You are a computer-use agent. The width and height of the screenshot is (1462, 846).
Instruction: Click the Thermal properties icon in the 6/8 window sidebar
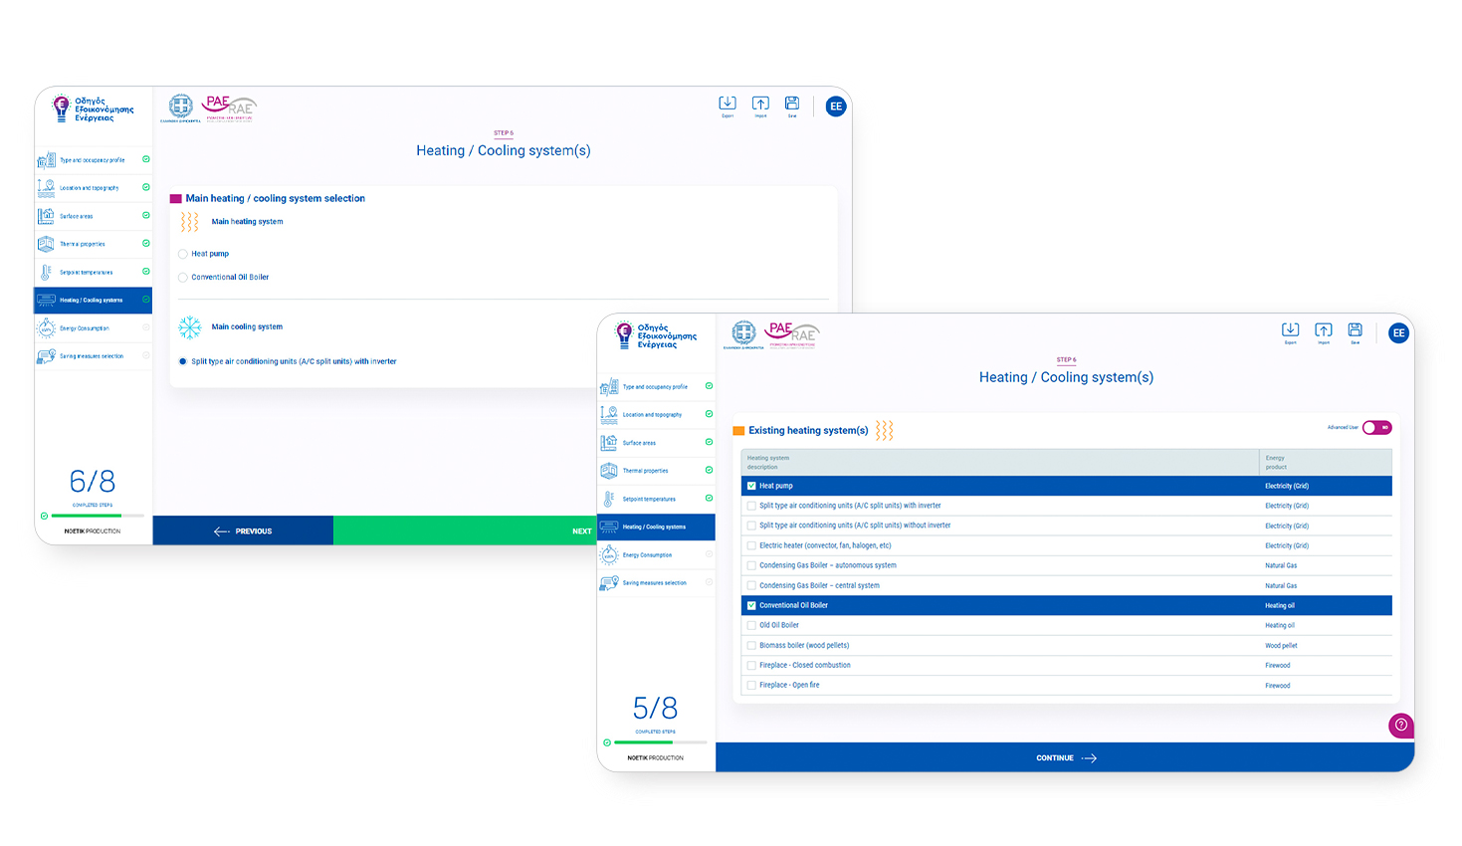(47, 244)
